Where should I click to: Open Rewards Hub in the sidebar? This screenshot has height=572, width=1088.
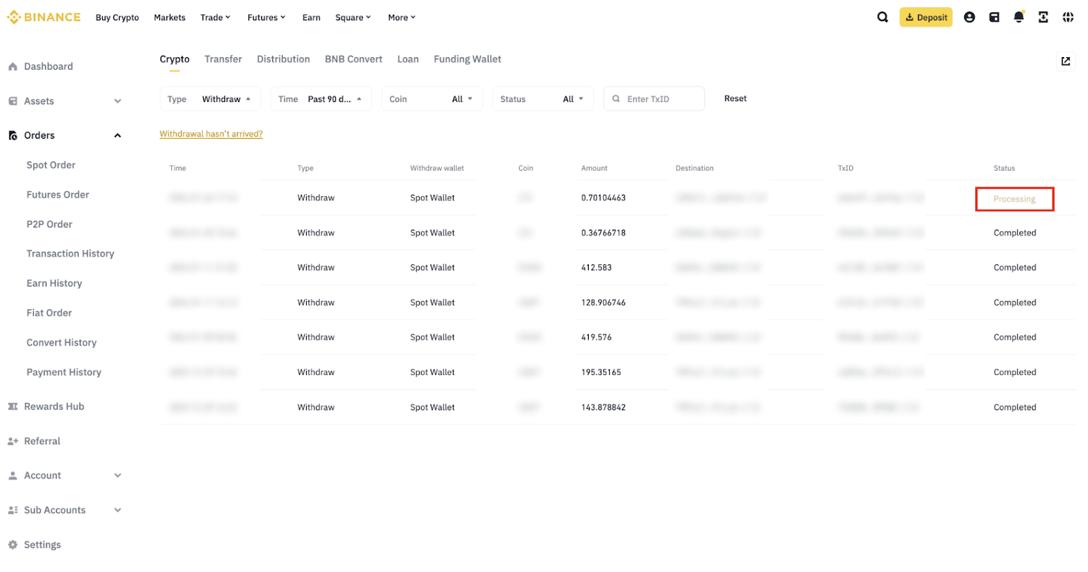(54, 406)
